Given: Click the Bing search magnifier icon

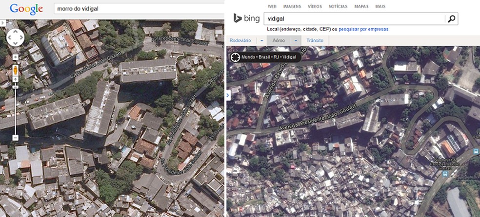Looking at the screenshot, I should pos(452,19).
